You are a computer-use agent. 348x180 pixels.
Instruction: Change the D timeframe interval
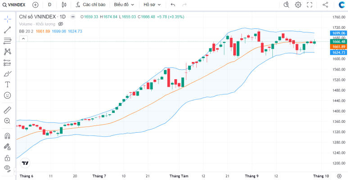(x=50, y=4)
